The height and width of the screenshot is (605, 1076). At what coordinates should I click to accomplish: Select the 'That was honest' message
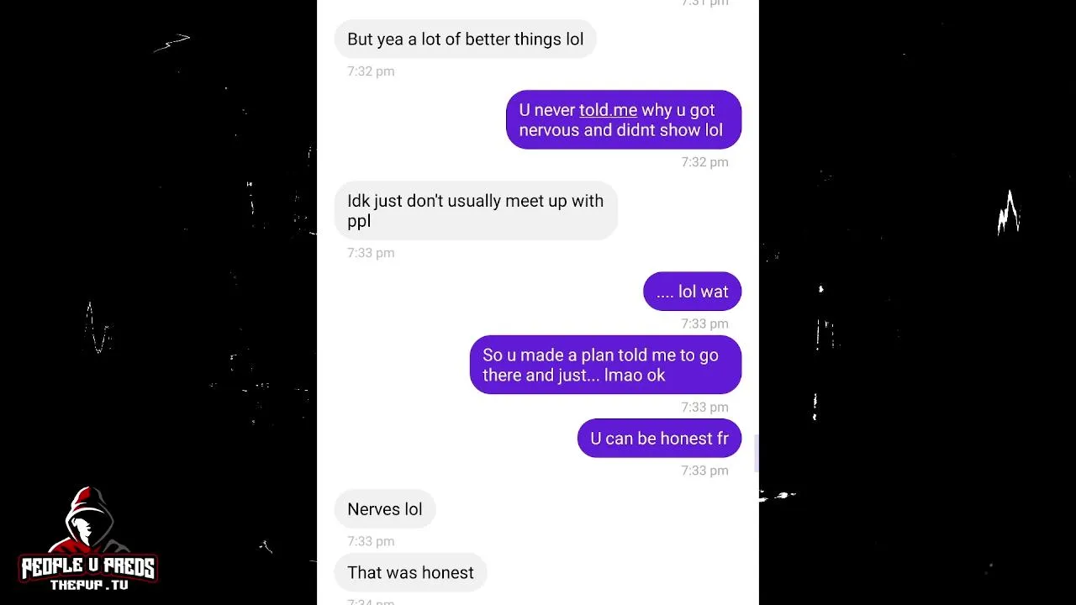coord(410,572)
